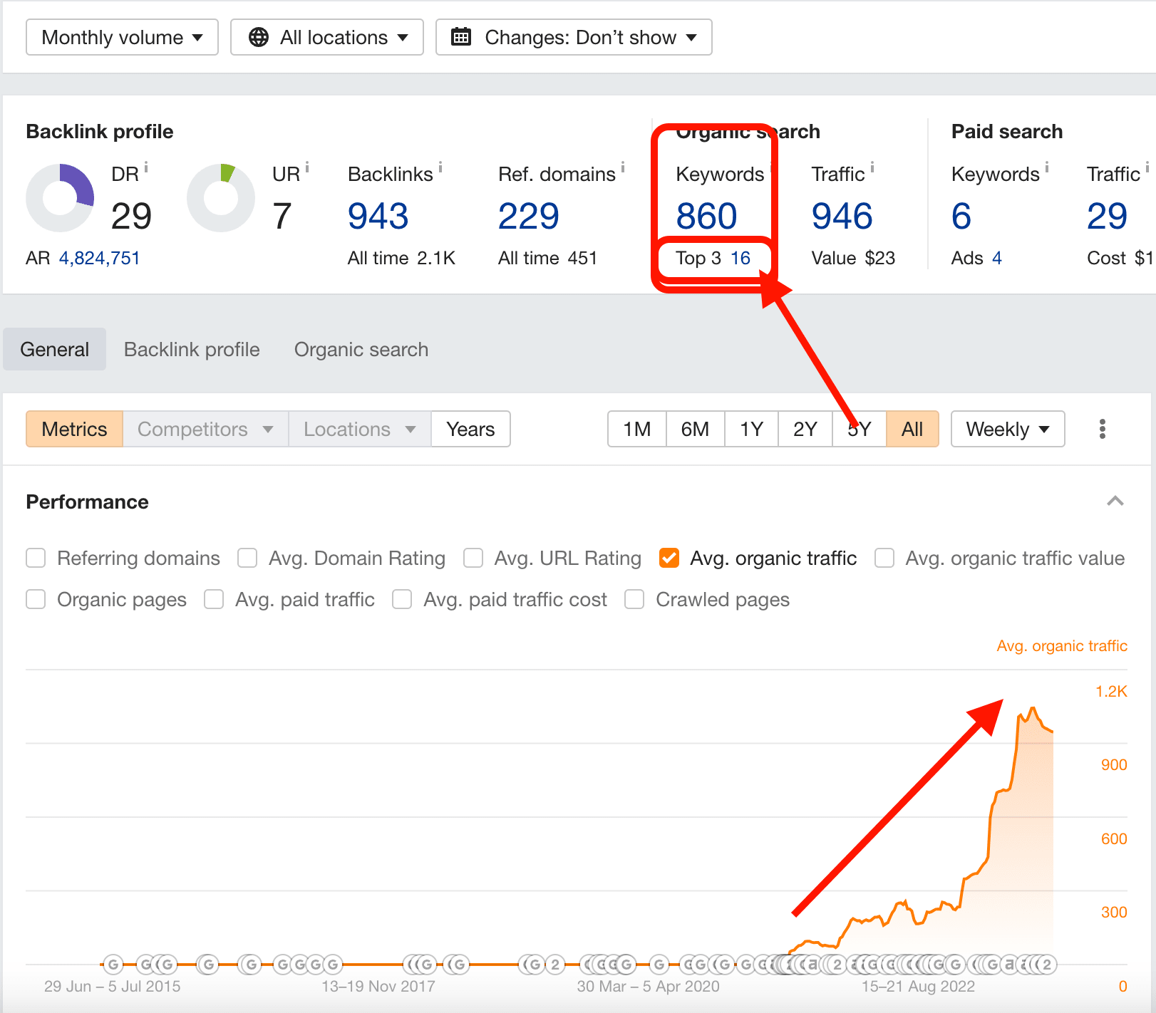
Task: Open the All locations dropdown
Action: (x=327, y=37)
